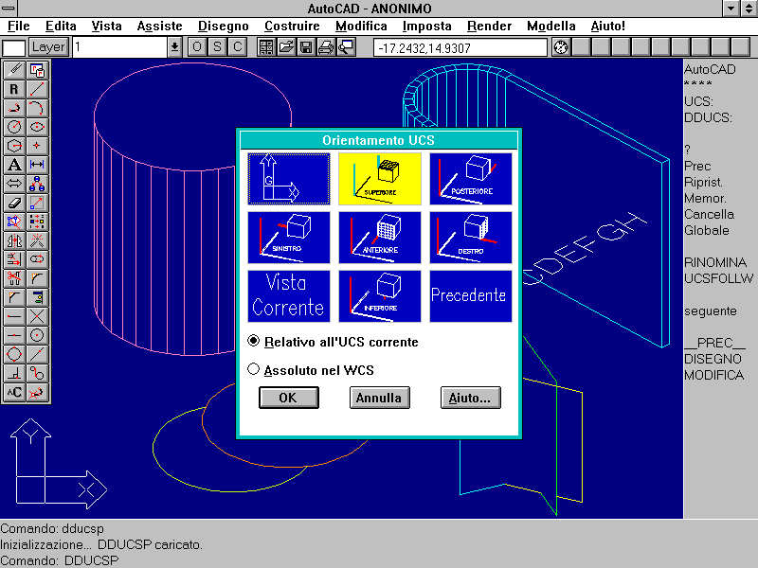758x568 pixels.
Task: Click 'Riprist.' in the side menu
Action: click(x=703, y=182)
